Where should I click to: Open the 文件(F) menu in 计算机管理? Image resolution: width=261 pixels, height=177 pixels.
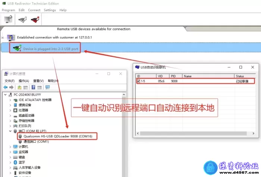click(x=9, y=81)
